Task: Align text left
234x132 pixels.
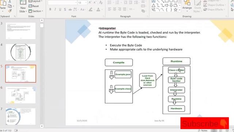Action: coord(109,9)
